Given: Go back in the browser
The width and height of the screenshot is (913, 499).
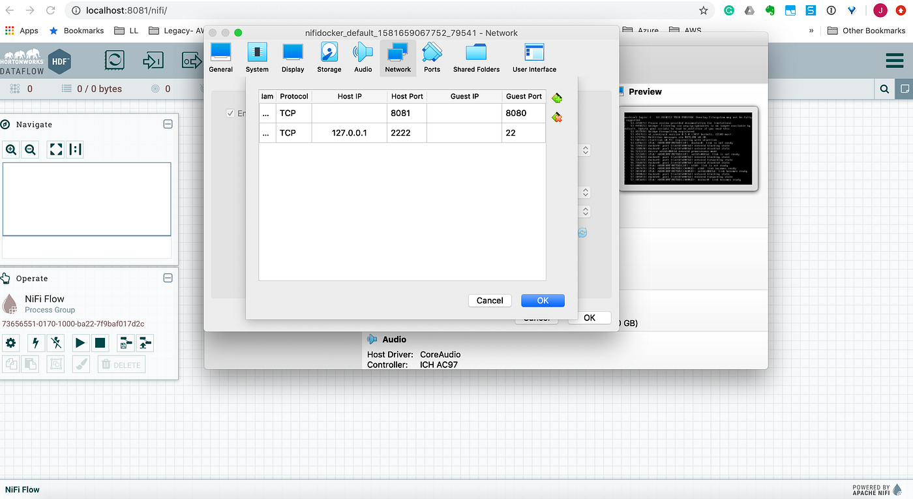Looking at the screenshot, I should (x=11, y=10).
